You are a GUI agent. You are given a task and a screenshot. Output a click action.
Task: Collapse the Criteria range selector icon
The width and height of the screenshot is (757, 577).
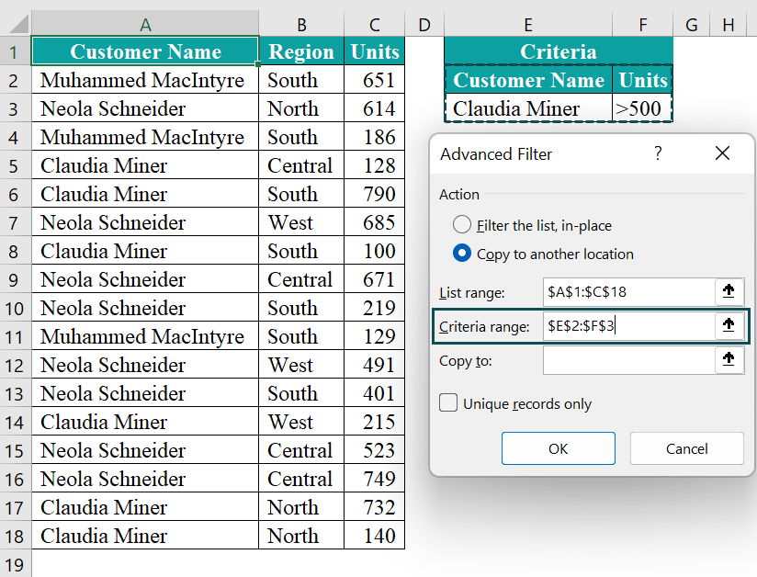[729, 326]
